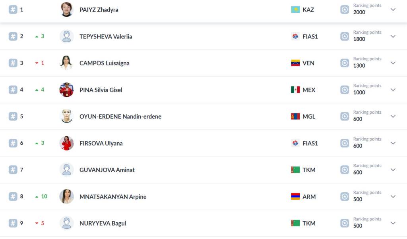Click the placeholder avatar for TEPYSHEVA Valeriia
The image size is (407, 239).
click(66, 36)
